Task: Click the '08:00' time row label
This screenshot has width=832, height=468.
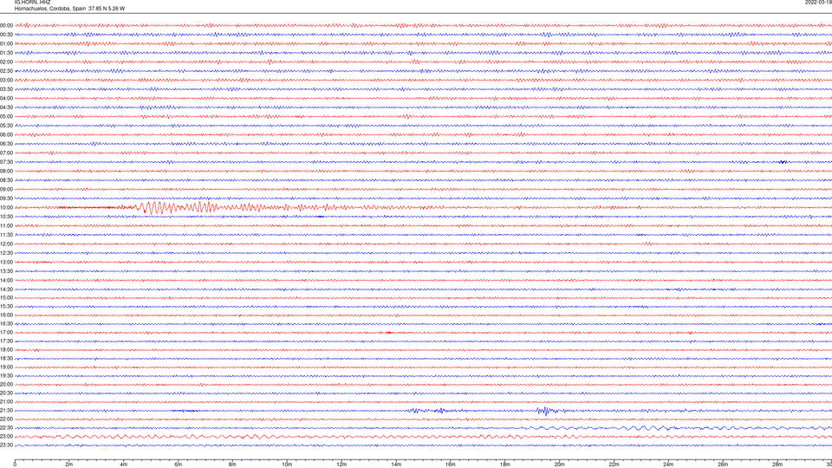Action: pyautogui.click(x=6, y=172)
